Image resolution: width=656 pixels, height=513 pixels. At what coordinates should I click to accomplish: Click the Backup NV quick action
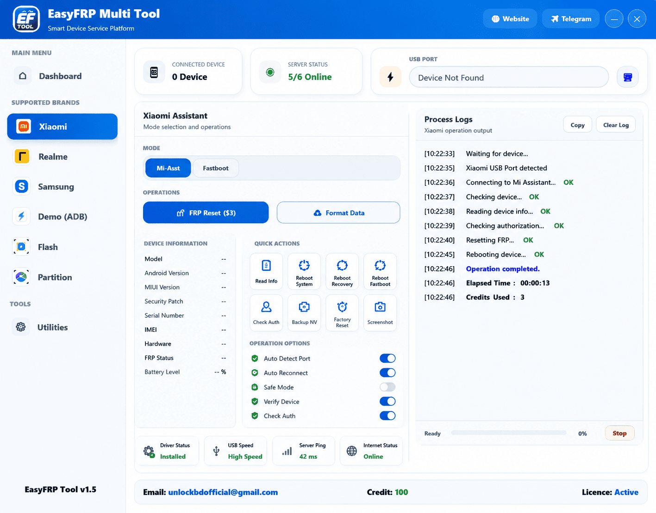(304, 313)
